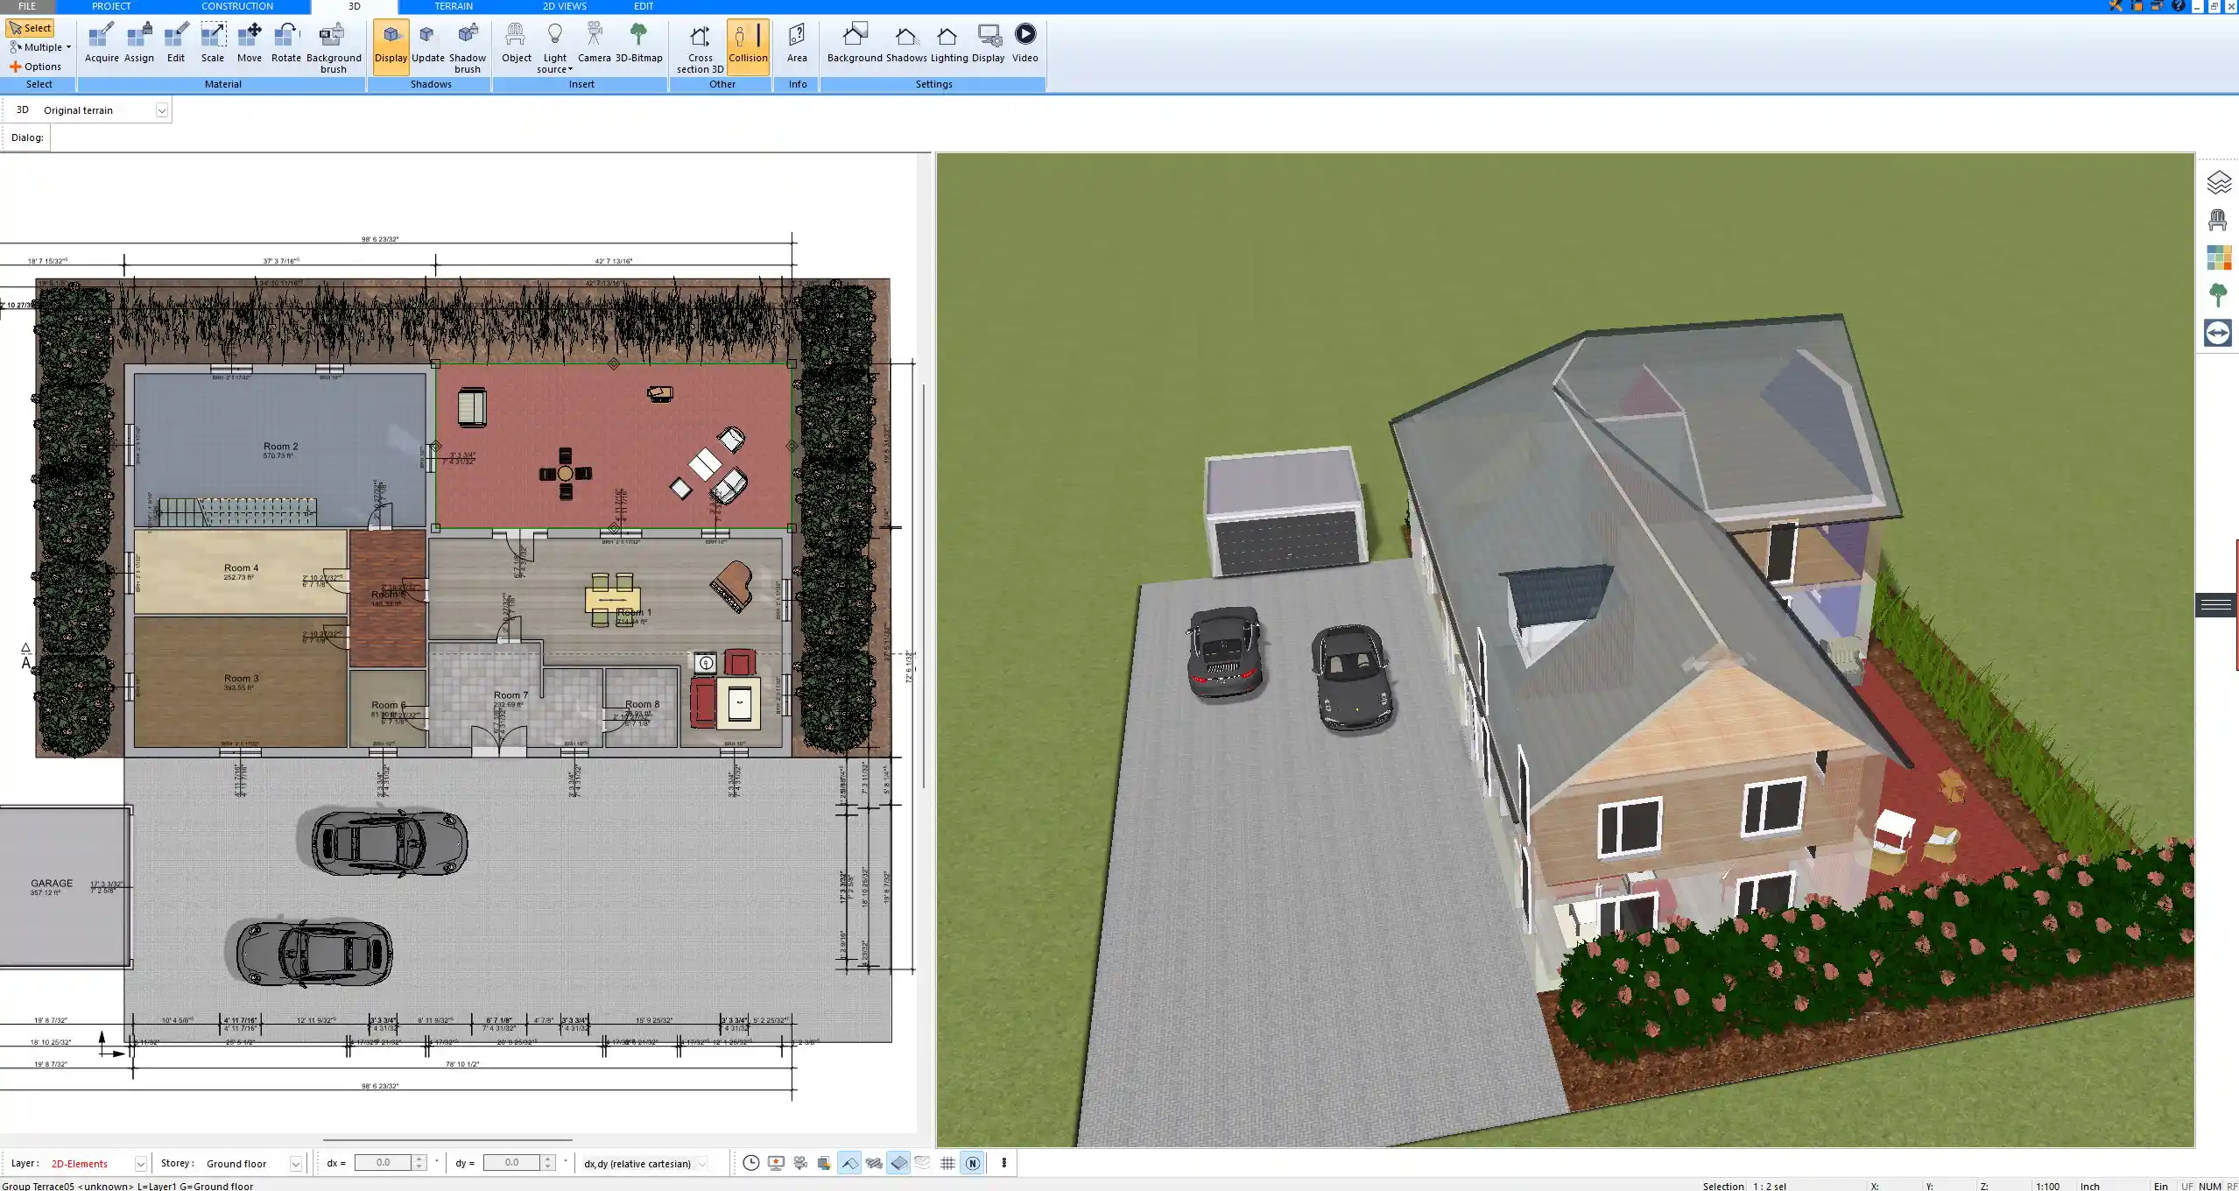This screenshot has width=2239, height=1191.
Task: Open the plants panel via the tree icon
Action: pos(2219,294)
